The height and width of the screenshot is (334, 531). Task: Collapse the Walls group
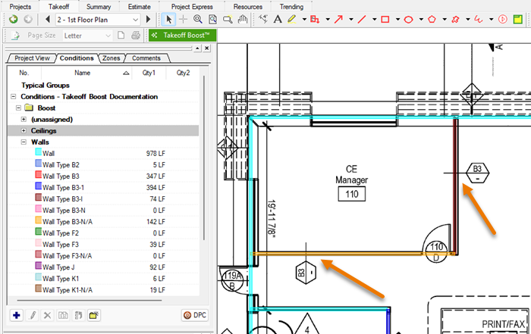(24, 142)
